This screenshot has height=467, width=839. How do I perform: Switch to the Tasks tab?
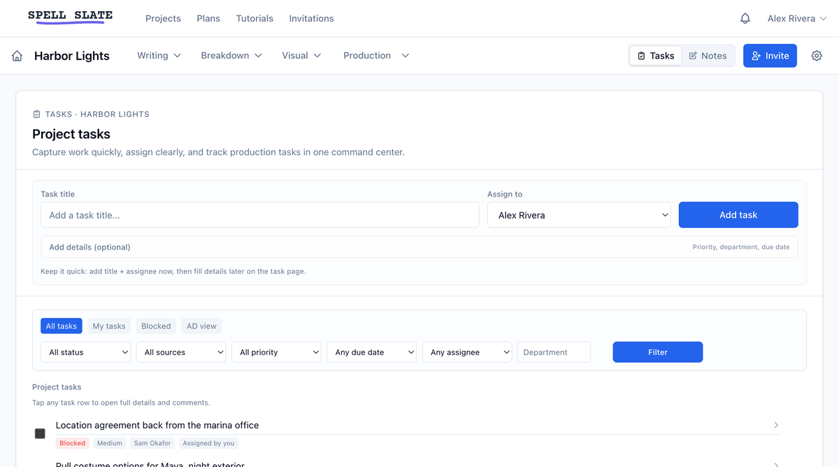656,56
